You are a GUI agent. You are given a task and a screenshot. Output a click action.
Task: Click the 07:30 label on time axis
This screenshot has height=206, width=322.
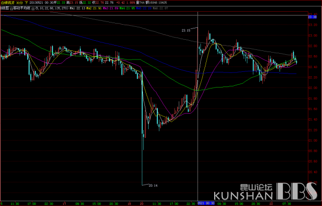(x=287, y=203)
